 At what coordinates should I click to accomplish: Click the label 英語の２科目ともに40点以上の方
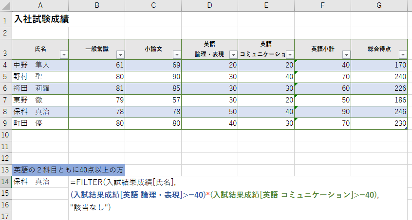[68, 170]
